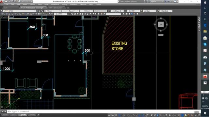Image resolution: width=209 pixels, height=117 pixels.
Task: Toggle the MODEL space status button
Action: pos(111,115)
